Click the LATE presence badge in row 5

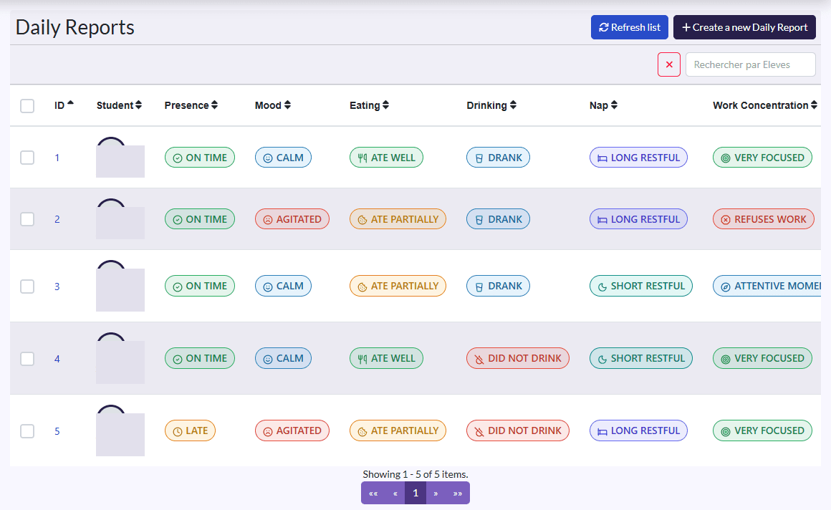[191, 430]
